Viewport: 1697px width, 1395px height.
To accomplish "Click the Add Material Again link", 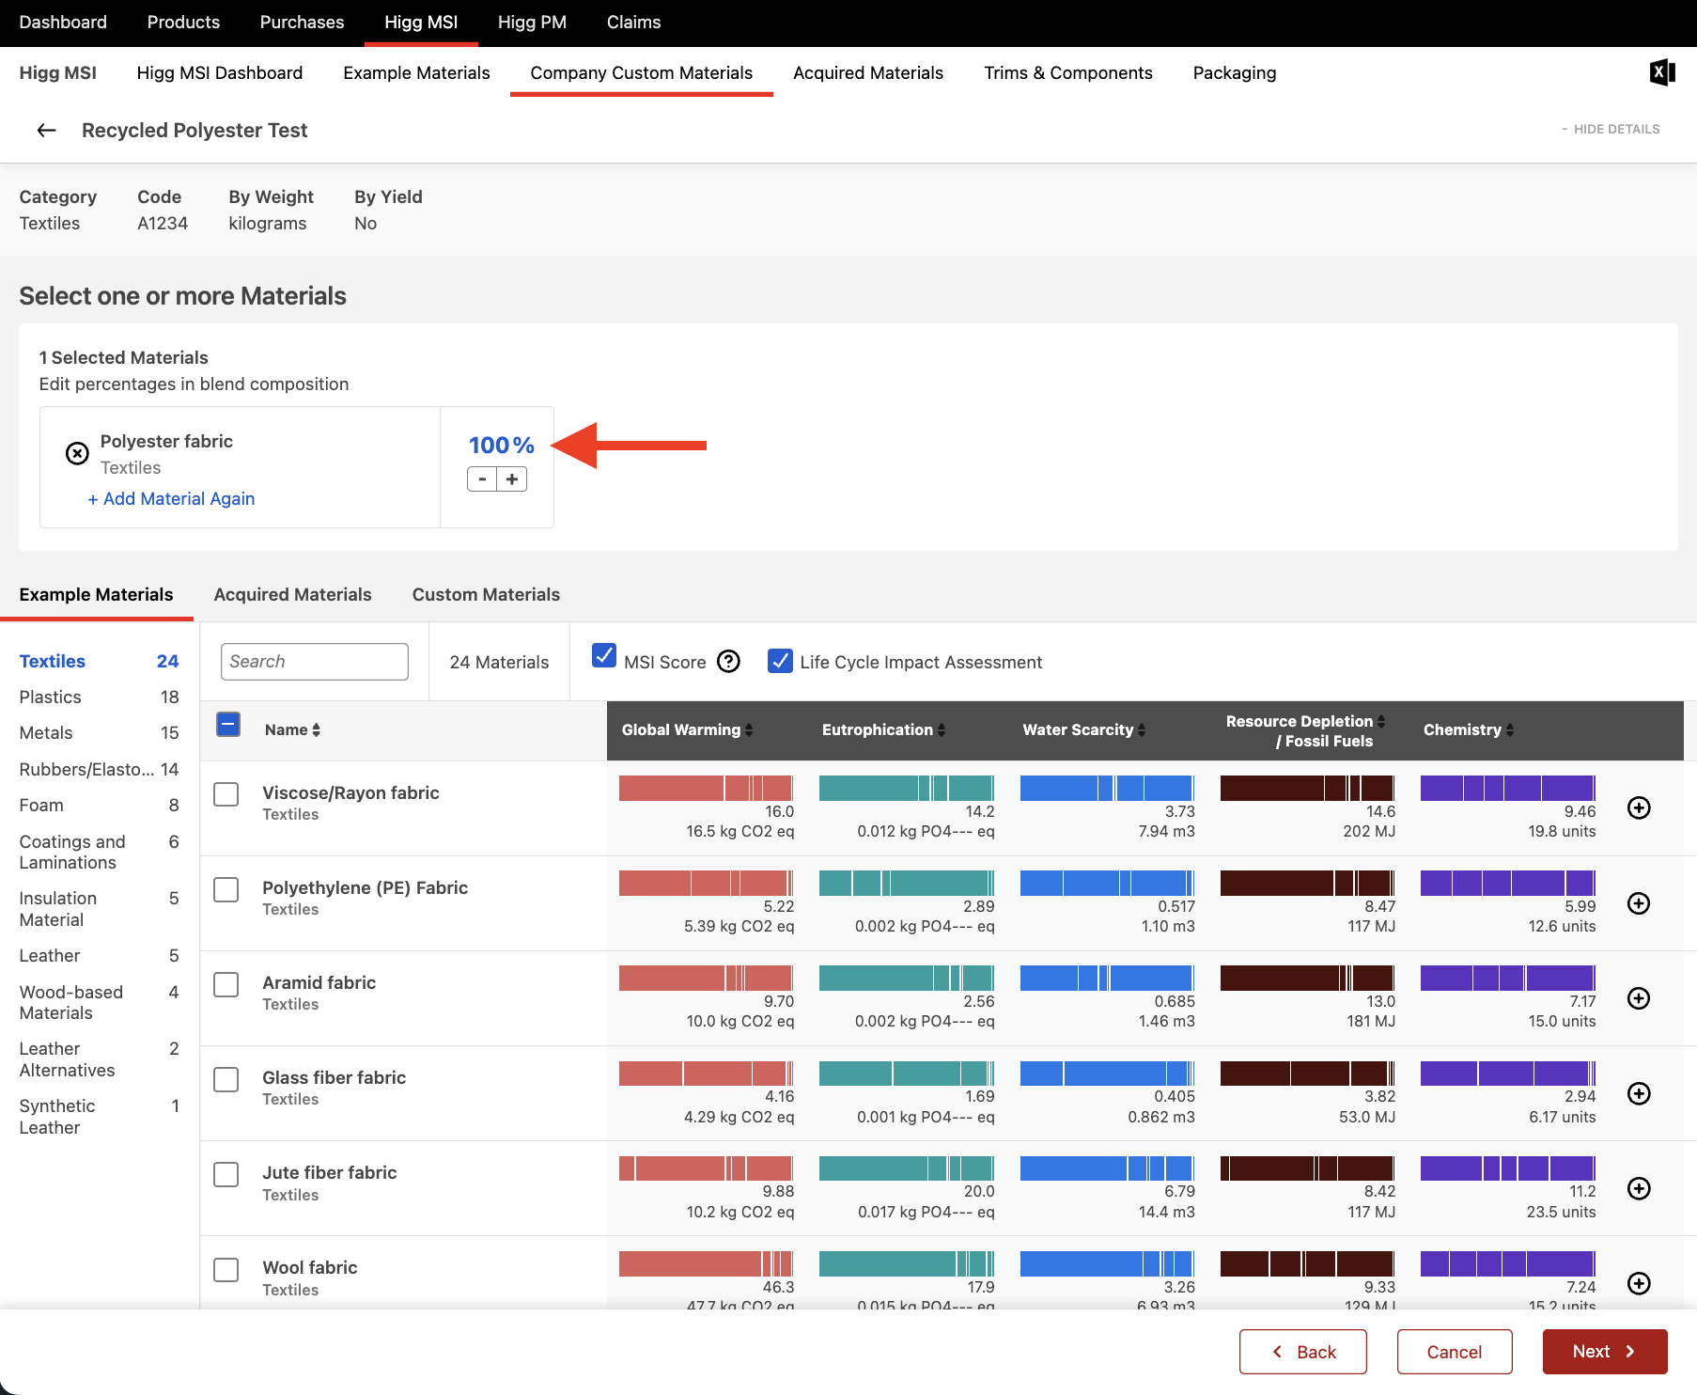I will (171, 498).
